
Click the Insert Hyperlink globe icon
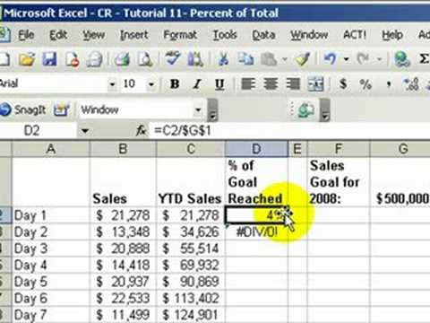point(402,59)
